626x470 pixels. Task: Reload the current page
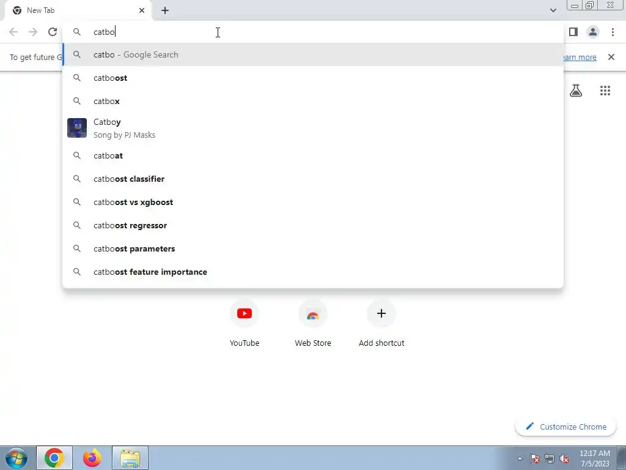(x=53, y=32)
